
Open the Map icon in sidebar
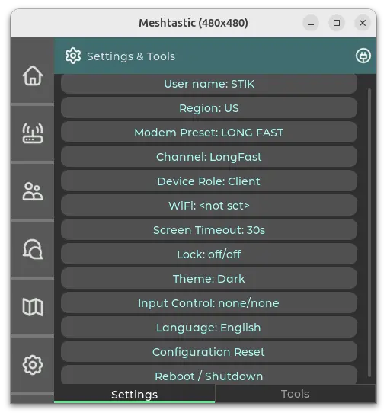pyautogui.click(x=32, y=307)
